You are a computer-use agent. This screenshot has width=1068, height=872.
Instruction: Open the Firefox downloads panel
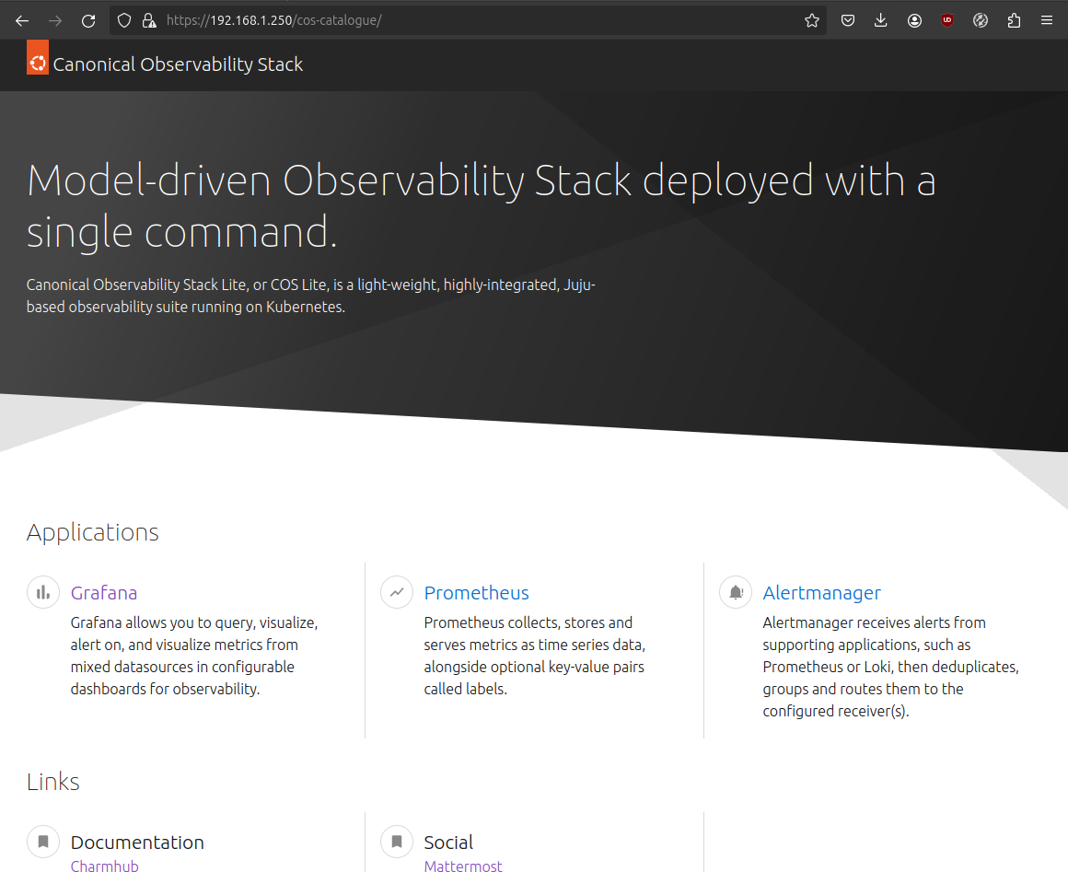point(881,20)
